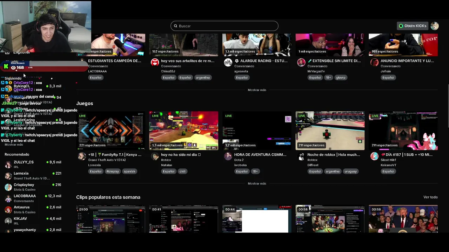Open the 'HORA DE AVENTURA CSMM...' stream title
Screen dimensions: 449x252
[260, 154]
